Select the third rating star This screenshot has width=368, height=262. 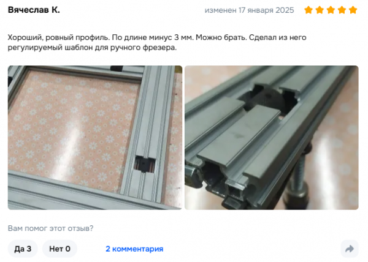click(331, 10)
